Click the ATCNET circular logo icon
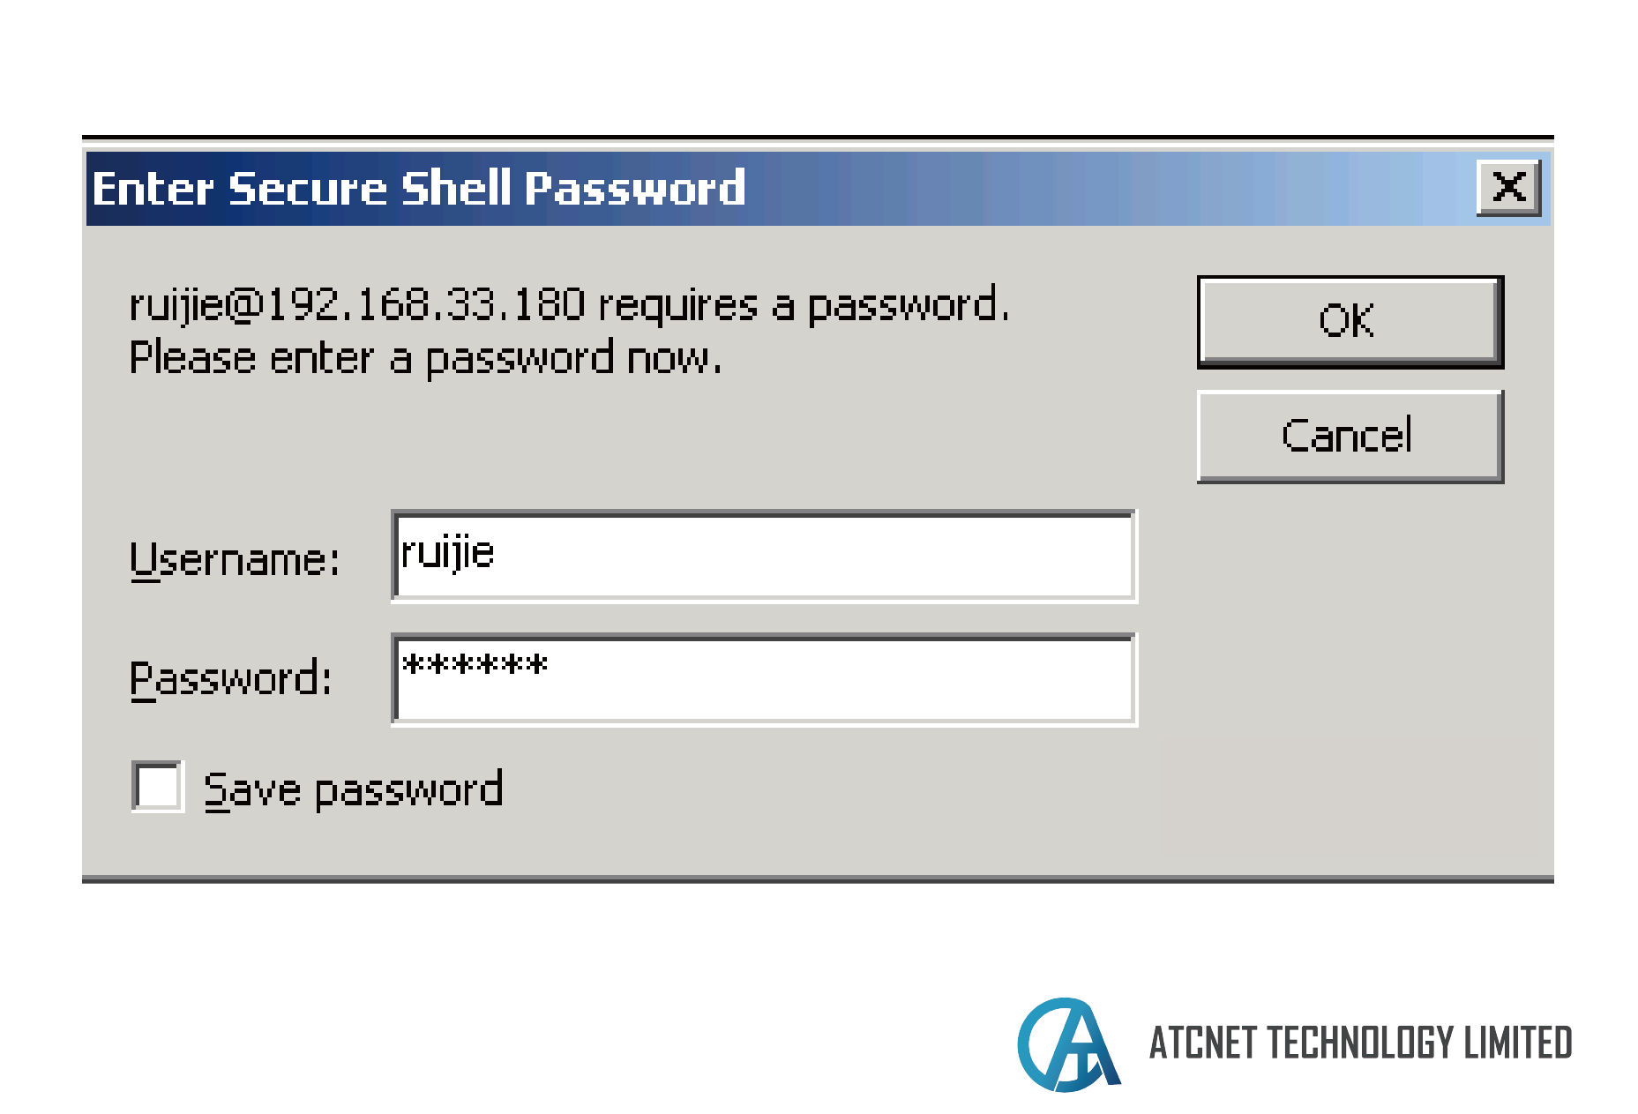Image resolution: width=1638 pixels, height=1114 pixels. tap(1068, 1044)
